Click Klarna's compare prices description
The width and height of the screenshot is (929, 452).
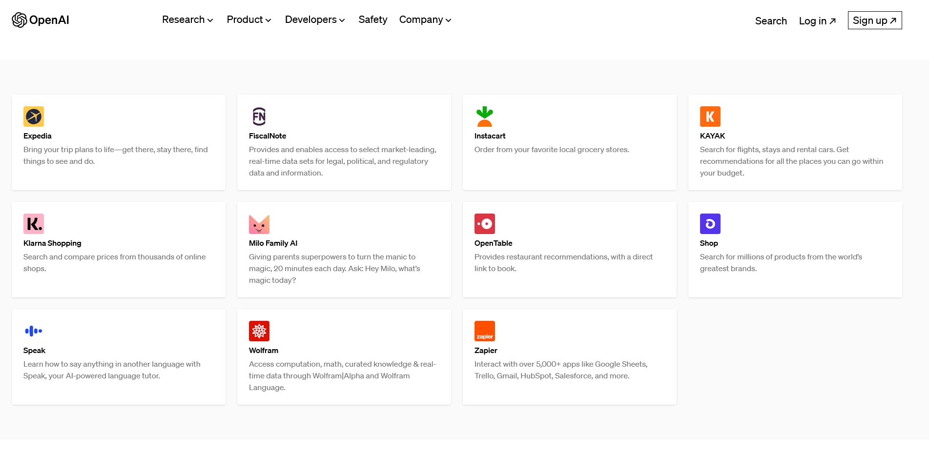pyautogui.click(x=115, y=263)
